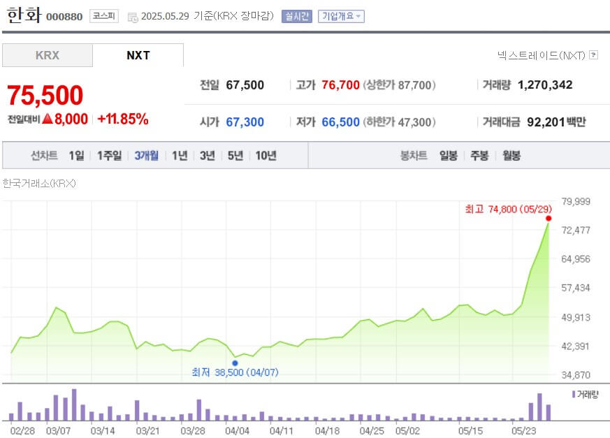Viewport: 610px width, 438px height.
Task: Click the 거래량 legend swatch below the chart
Action: pyautogui.click(x=574, y=395)
